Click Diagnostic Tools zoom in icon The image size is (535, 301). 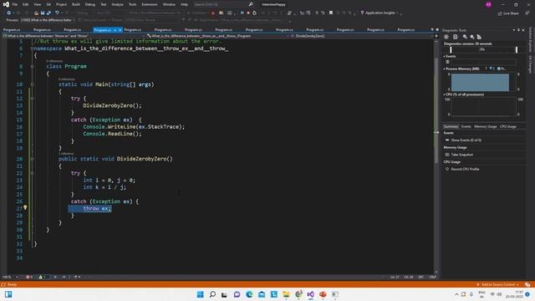click(x=465, y=37)
